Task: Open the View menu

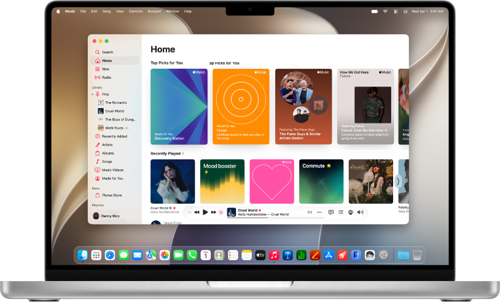Action: (120, 11)
